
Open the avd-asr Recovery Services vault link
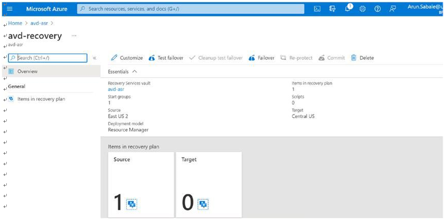116,89
